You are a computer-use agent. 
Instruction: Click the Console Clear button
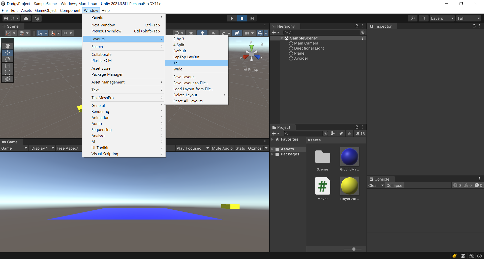(373, 186)
